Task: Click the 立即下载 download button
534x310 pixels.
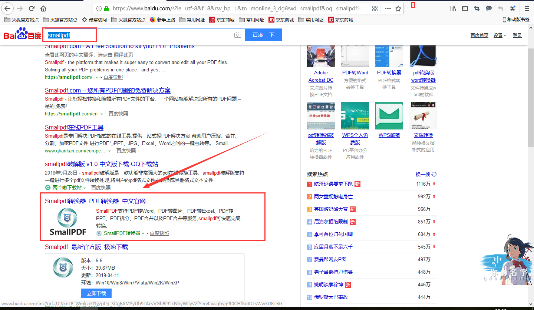Action: click(96, 293)
